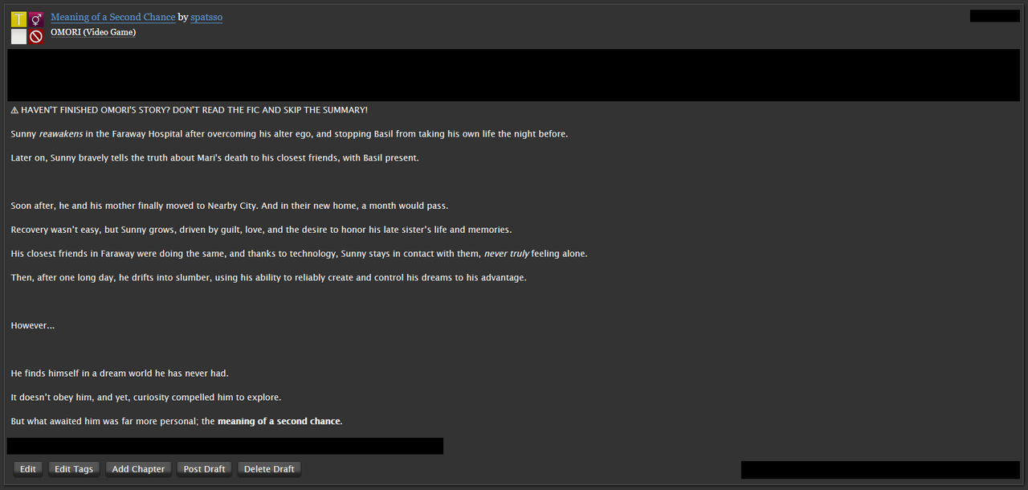Screen dimensions: 1028x490
Task: Open author profile 'spatsso'
Action: tap(206, 17)
